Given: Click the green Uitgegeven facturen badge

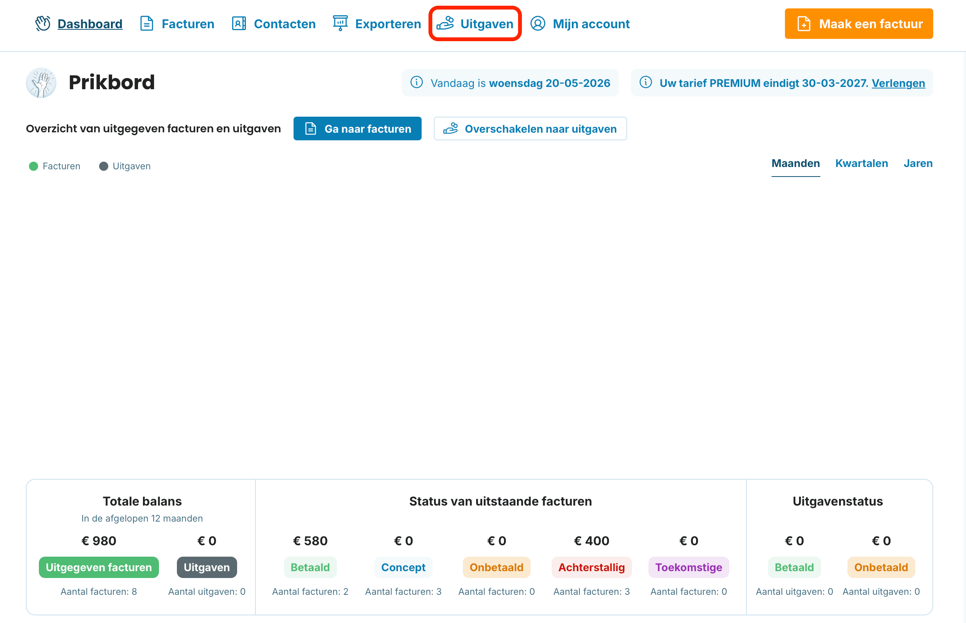Looking at the screenshot, I should [x=99, y=567].
